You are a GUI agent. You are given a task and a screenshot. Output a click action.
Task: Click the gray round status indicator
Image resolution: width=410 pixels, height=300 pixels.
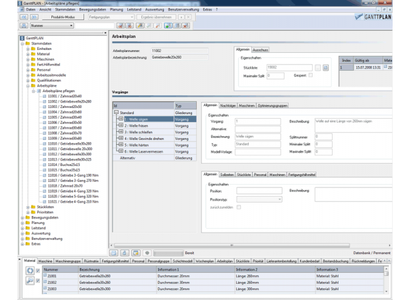point(147,253)
